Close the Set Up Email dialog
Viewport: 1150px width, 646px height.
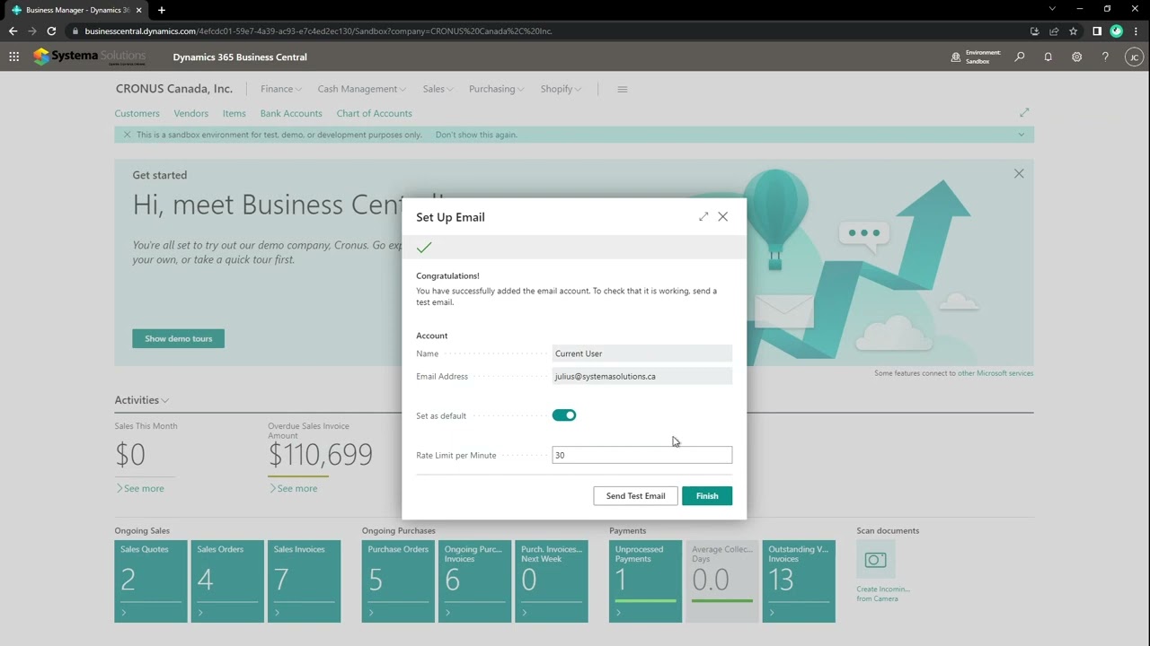pos(723,216)
